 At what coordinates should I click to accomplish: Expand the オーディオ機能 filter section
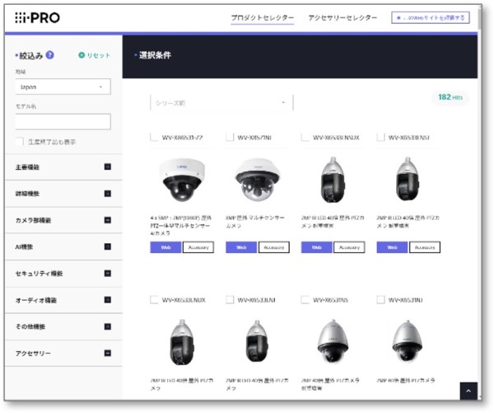[x=108, y=300]
